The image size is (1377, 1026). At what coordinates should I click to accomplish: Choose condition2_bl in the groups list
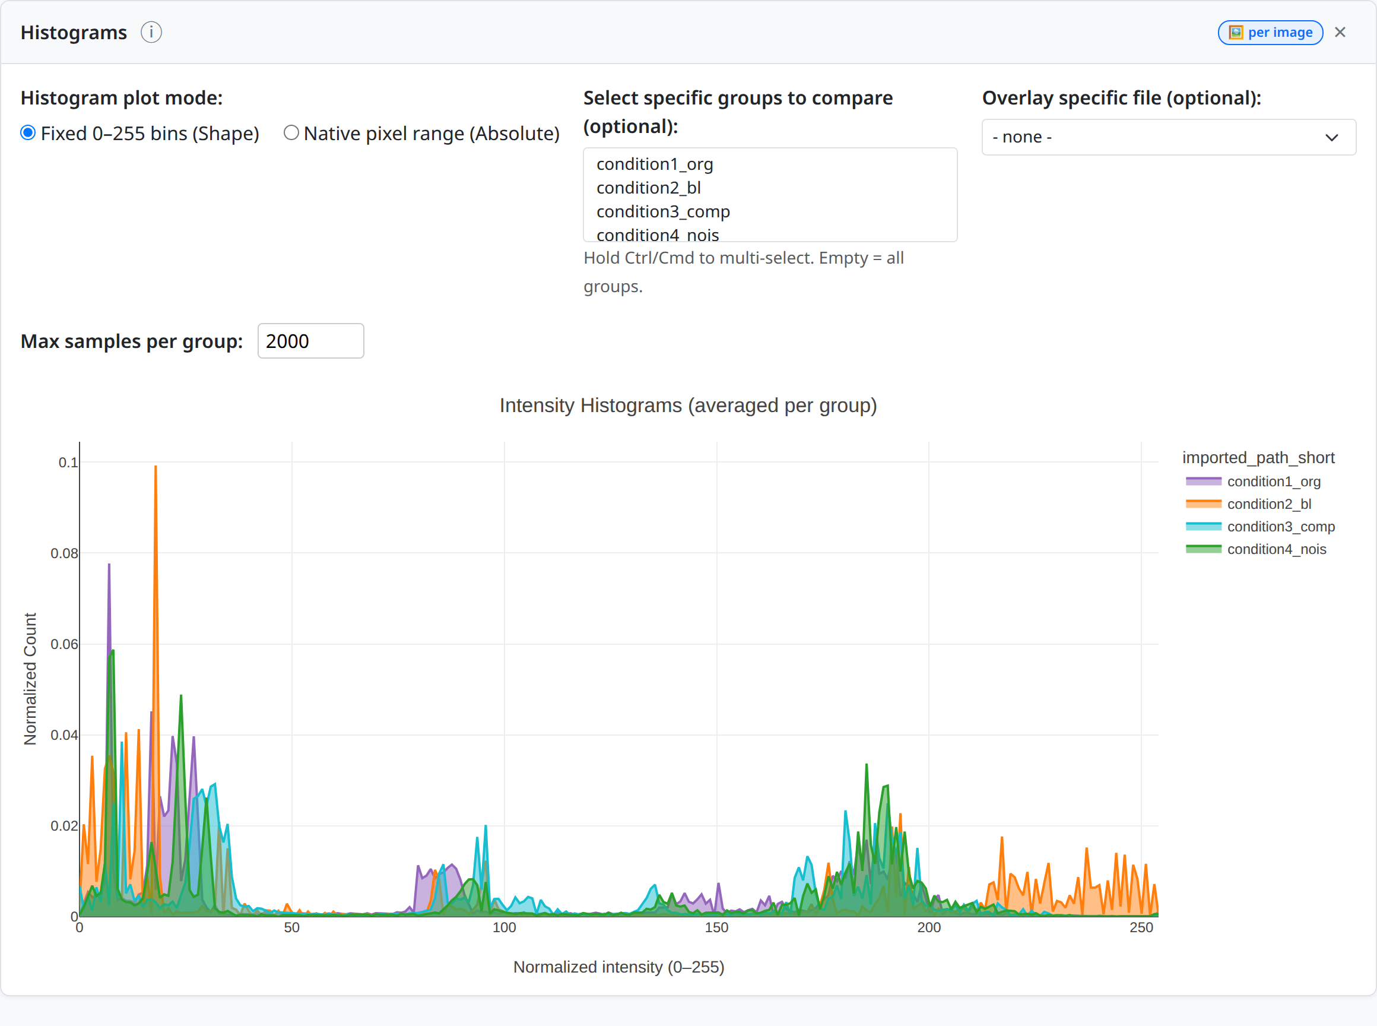point(770,188)
